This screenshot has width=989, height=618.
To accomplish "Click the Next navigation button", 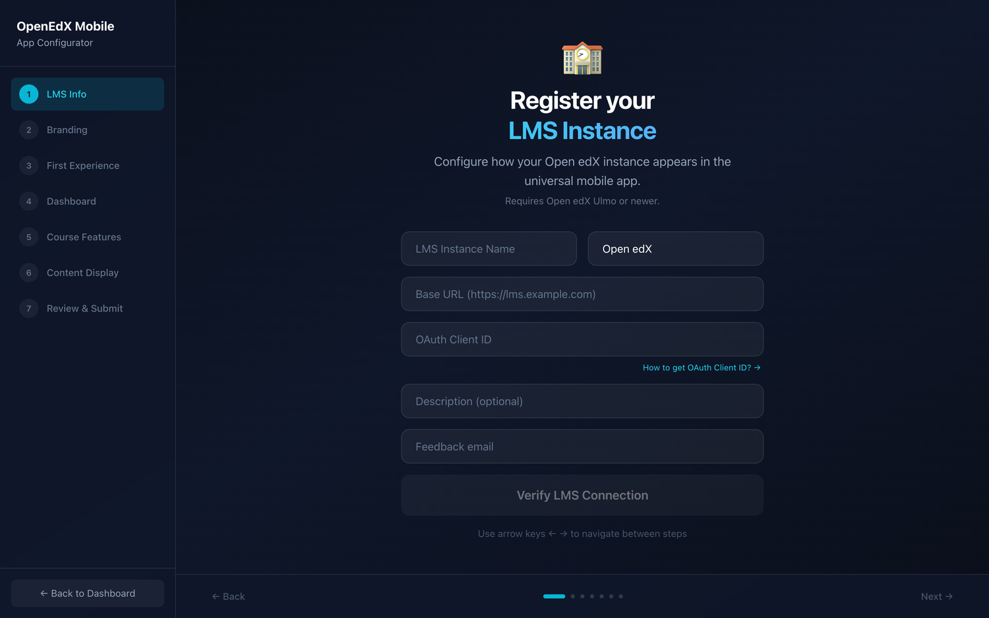I will pyautogui.click(x=936, y=596).
